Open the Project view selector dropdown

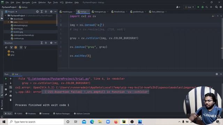coord(11,11)
